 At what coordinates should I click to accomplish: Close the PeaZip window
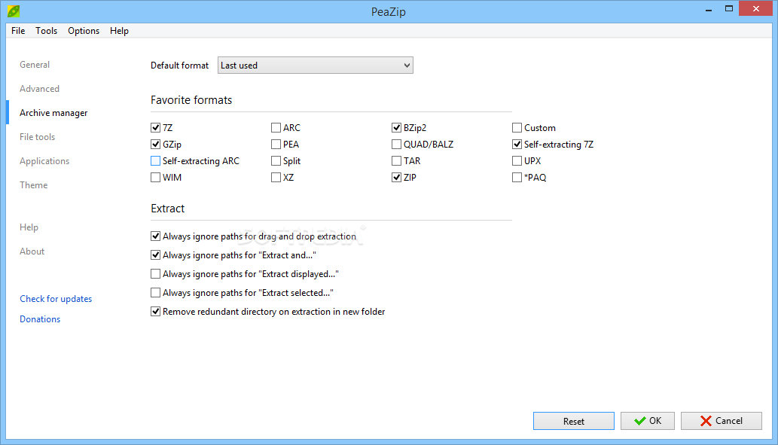[x=756, y=9]
